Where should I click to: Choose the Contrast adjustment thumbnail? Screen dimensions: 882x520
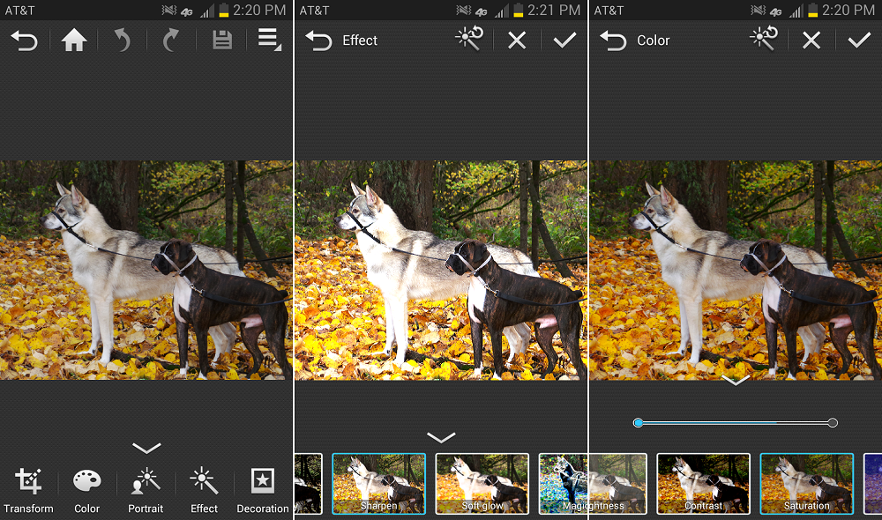click(703, 483)
